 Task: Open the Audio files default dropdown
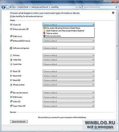[x=69, y=64]
